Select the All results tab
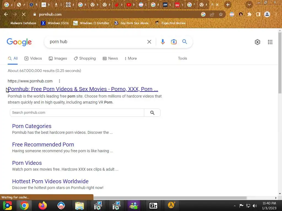Image resolution: width=282 pixels, height=211 pixels. (13, 59)
